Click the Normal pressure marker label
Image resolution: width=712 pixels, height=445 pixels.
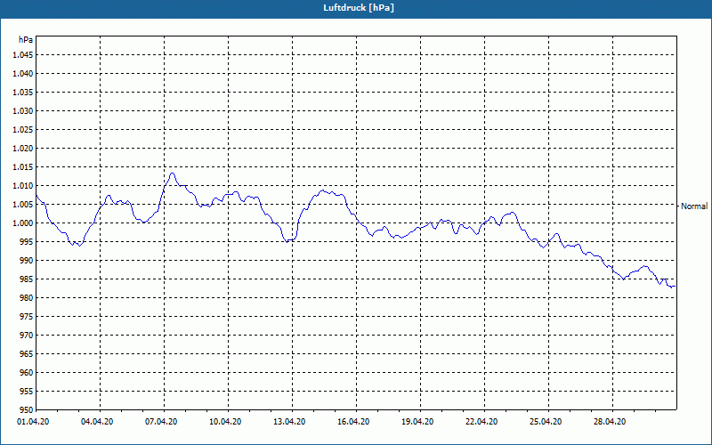coord(694,206)
